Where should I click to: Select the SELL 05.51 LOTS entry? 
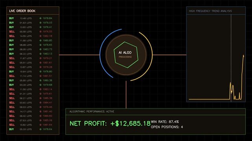point(31,63)
